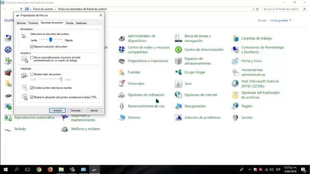Toggle Mejorar la precisión del puntero checkbox
The height and width of the screenshot is (174, 310).
[x=32, y=46]
